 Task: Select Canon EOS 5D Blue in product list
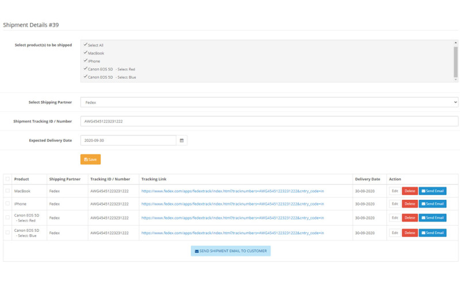(x=112, y=77)
